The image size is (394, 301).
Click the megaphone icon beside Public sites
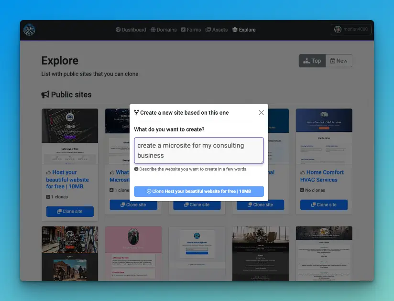point(45,95)
